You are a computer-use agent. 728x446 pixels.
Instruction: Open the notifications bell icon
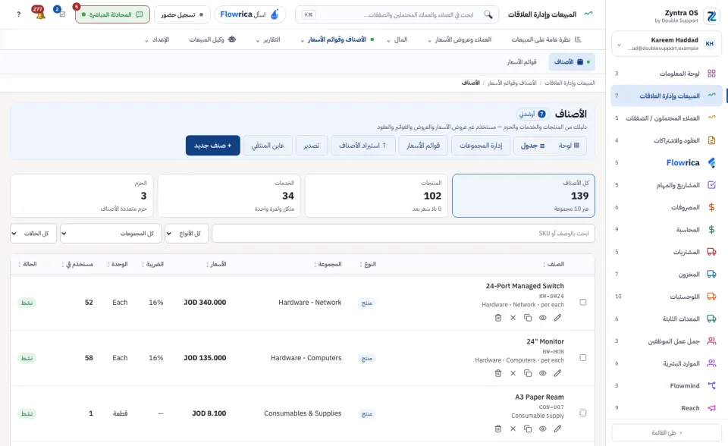point(39,14)
